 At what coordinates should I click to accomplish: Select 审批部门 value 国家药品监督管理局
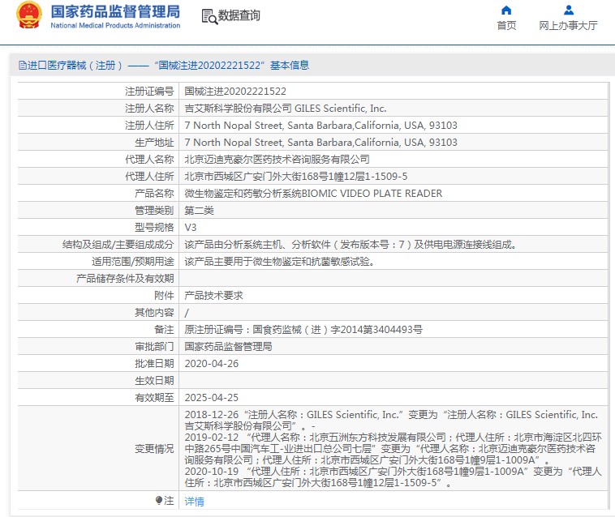(228, 346)
